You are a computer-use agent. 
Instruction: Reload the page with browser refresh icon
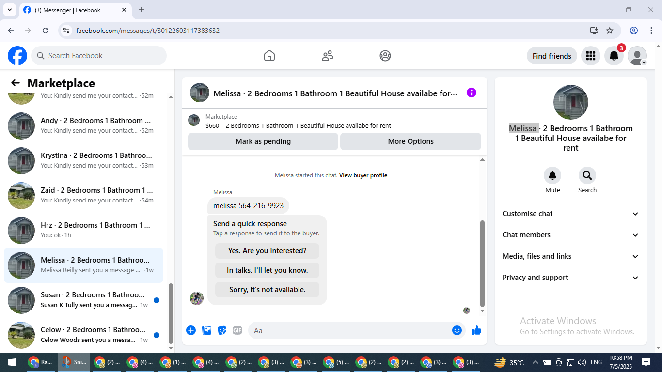tap(46, 31)
